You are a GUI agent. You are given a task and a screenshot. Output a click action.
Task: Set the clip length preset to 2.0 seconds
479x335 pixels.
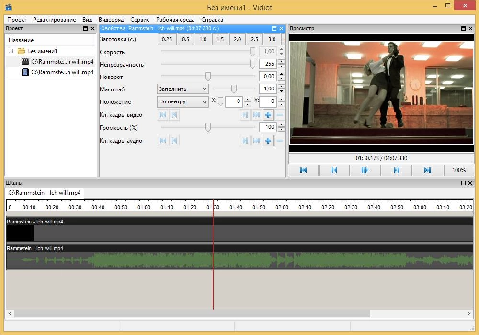point(238,39)
